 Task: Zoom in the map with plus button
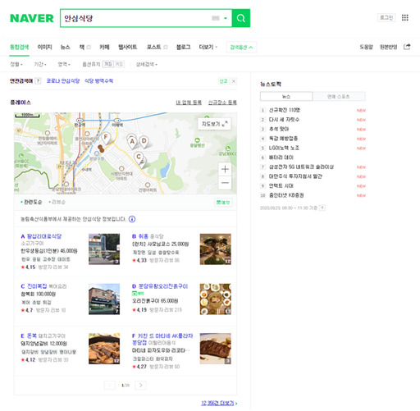pyautogui.click(x=225, y=169)
